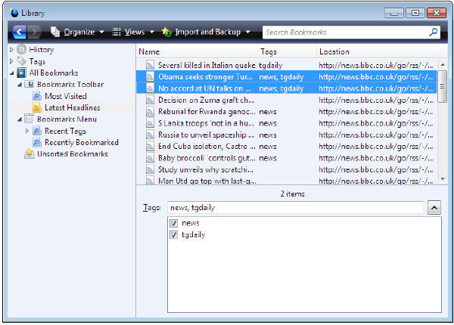Viewport: 454px width, 325px height.
Task: Select 'Russia to unveil spaceship' row
Action: tap(287, 135)
